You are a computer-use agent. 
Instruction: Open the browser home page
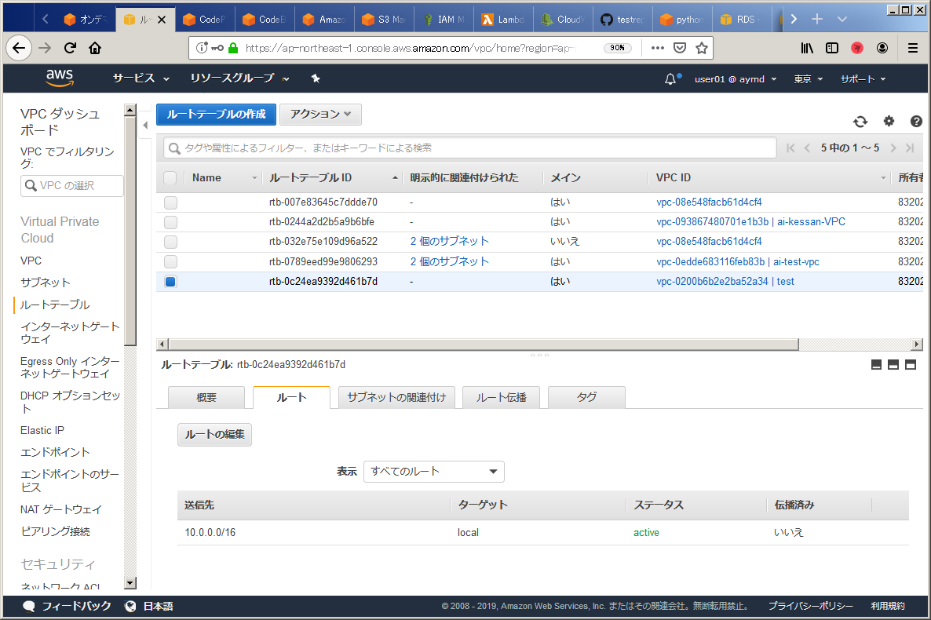point(95,48)
